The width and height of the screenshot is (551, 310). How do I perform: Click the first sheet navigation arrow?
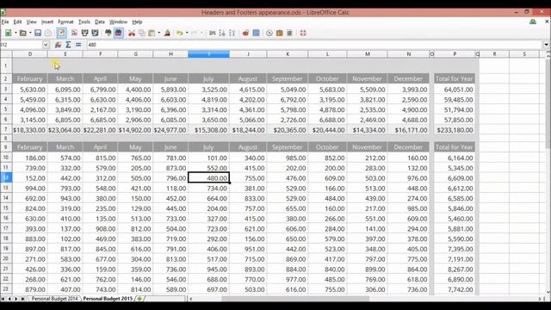[3, 299]
